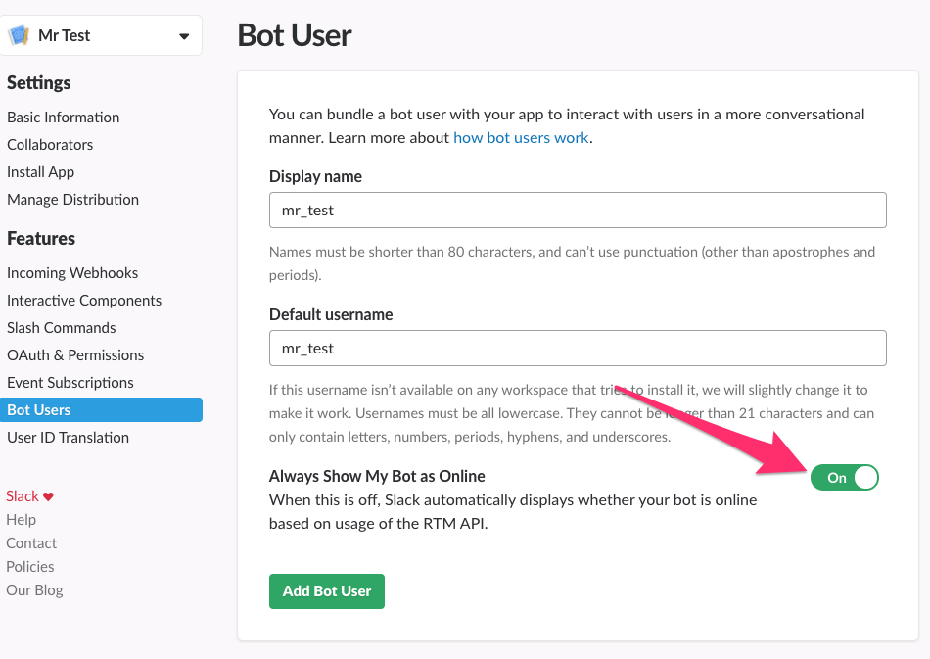
Task: Open the Mr Test app dropdown
Action: (183, 36)
